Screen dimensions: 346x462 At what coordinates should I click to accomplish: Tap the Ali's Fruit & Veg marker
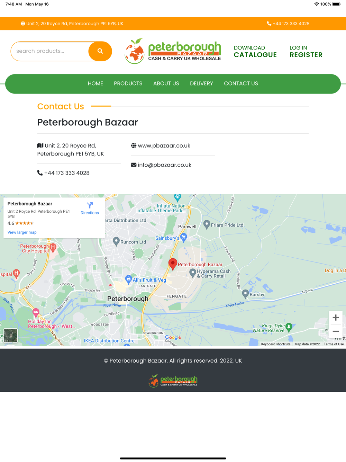(128, 279)
